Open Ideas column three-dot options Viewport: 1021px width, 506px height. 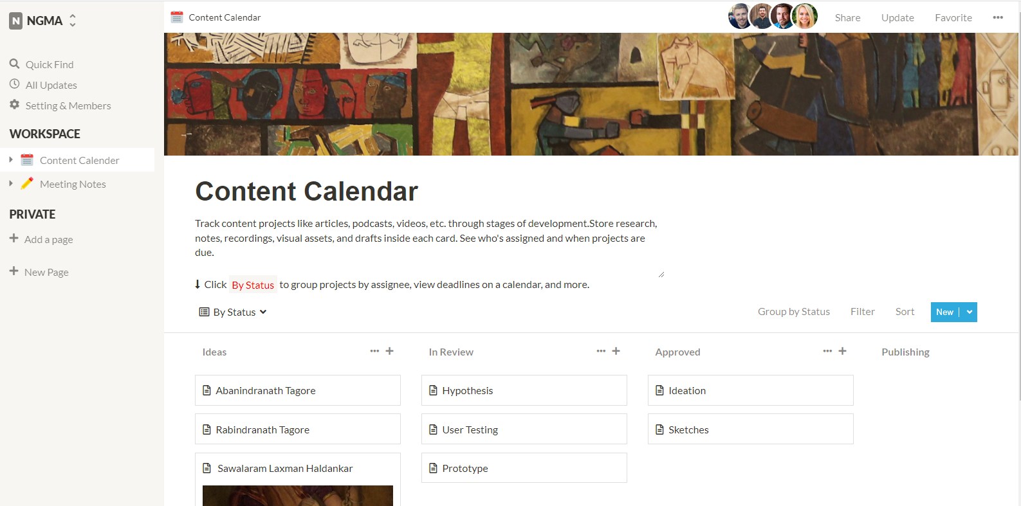click(374, 351)
